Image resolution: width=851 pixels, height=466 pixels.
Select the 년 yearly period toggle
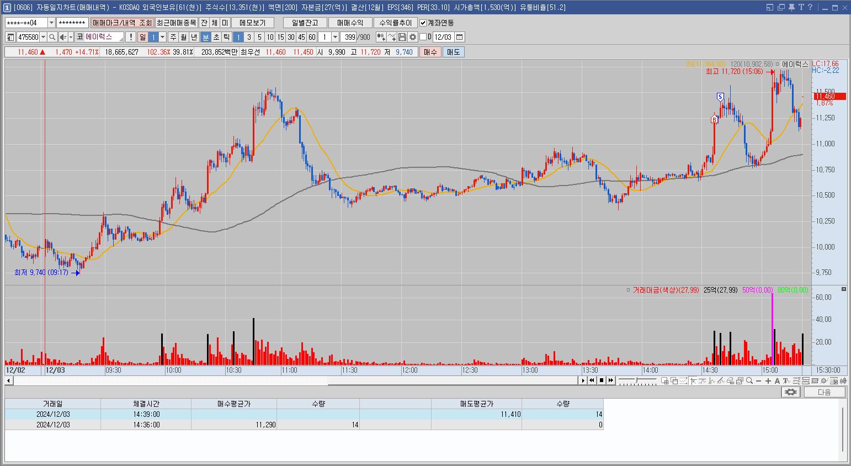click(194, 37)
